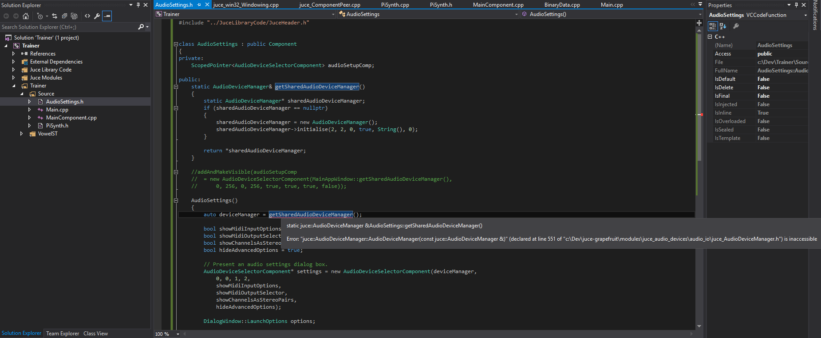Focus the Search Solution Explorer field
821x338 pixels.
69,27
